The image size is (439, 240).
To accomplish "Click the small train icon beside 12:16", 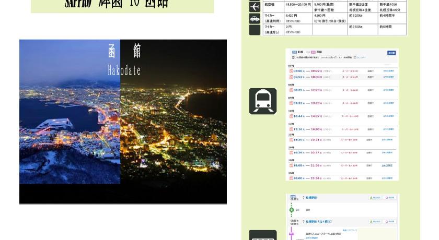I will tap(291, 129).
